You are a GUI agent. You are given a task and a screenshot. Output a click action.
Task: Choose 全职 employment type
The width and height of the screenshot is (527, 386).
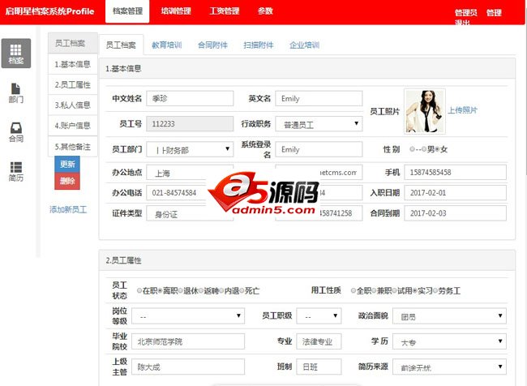click(x=353, y=290)
